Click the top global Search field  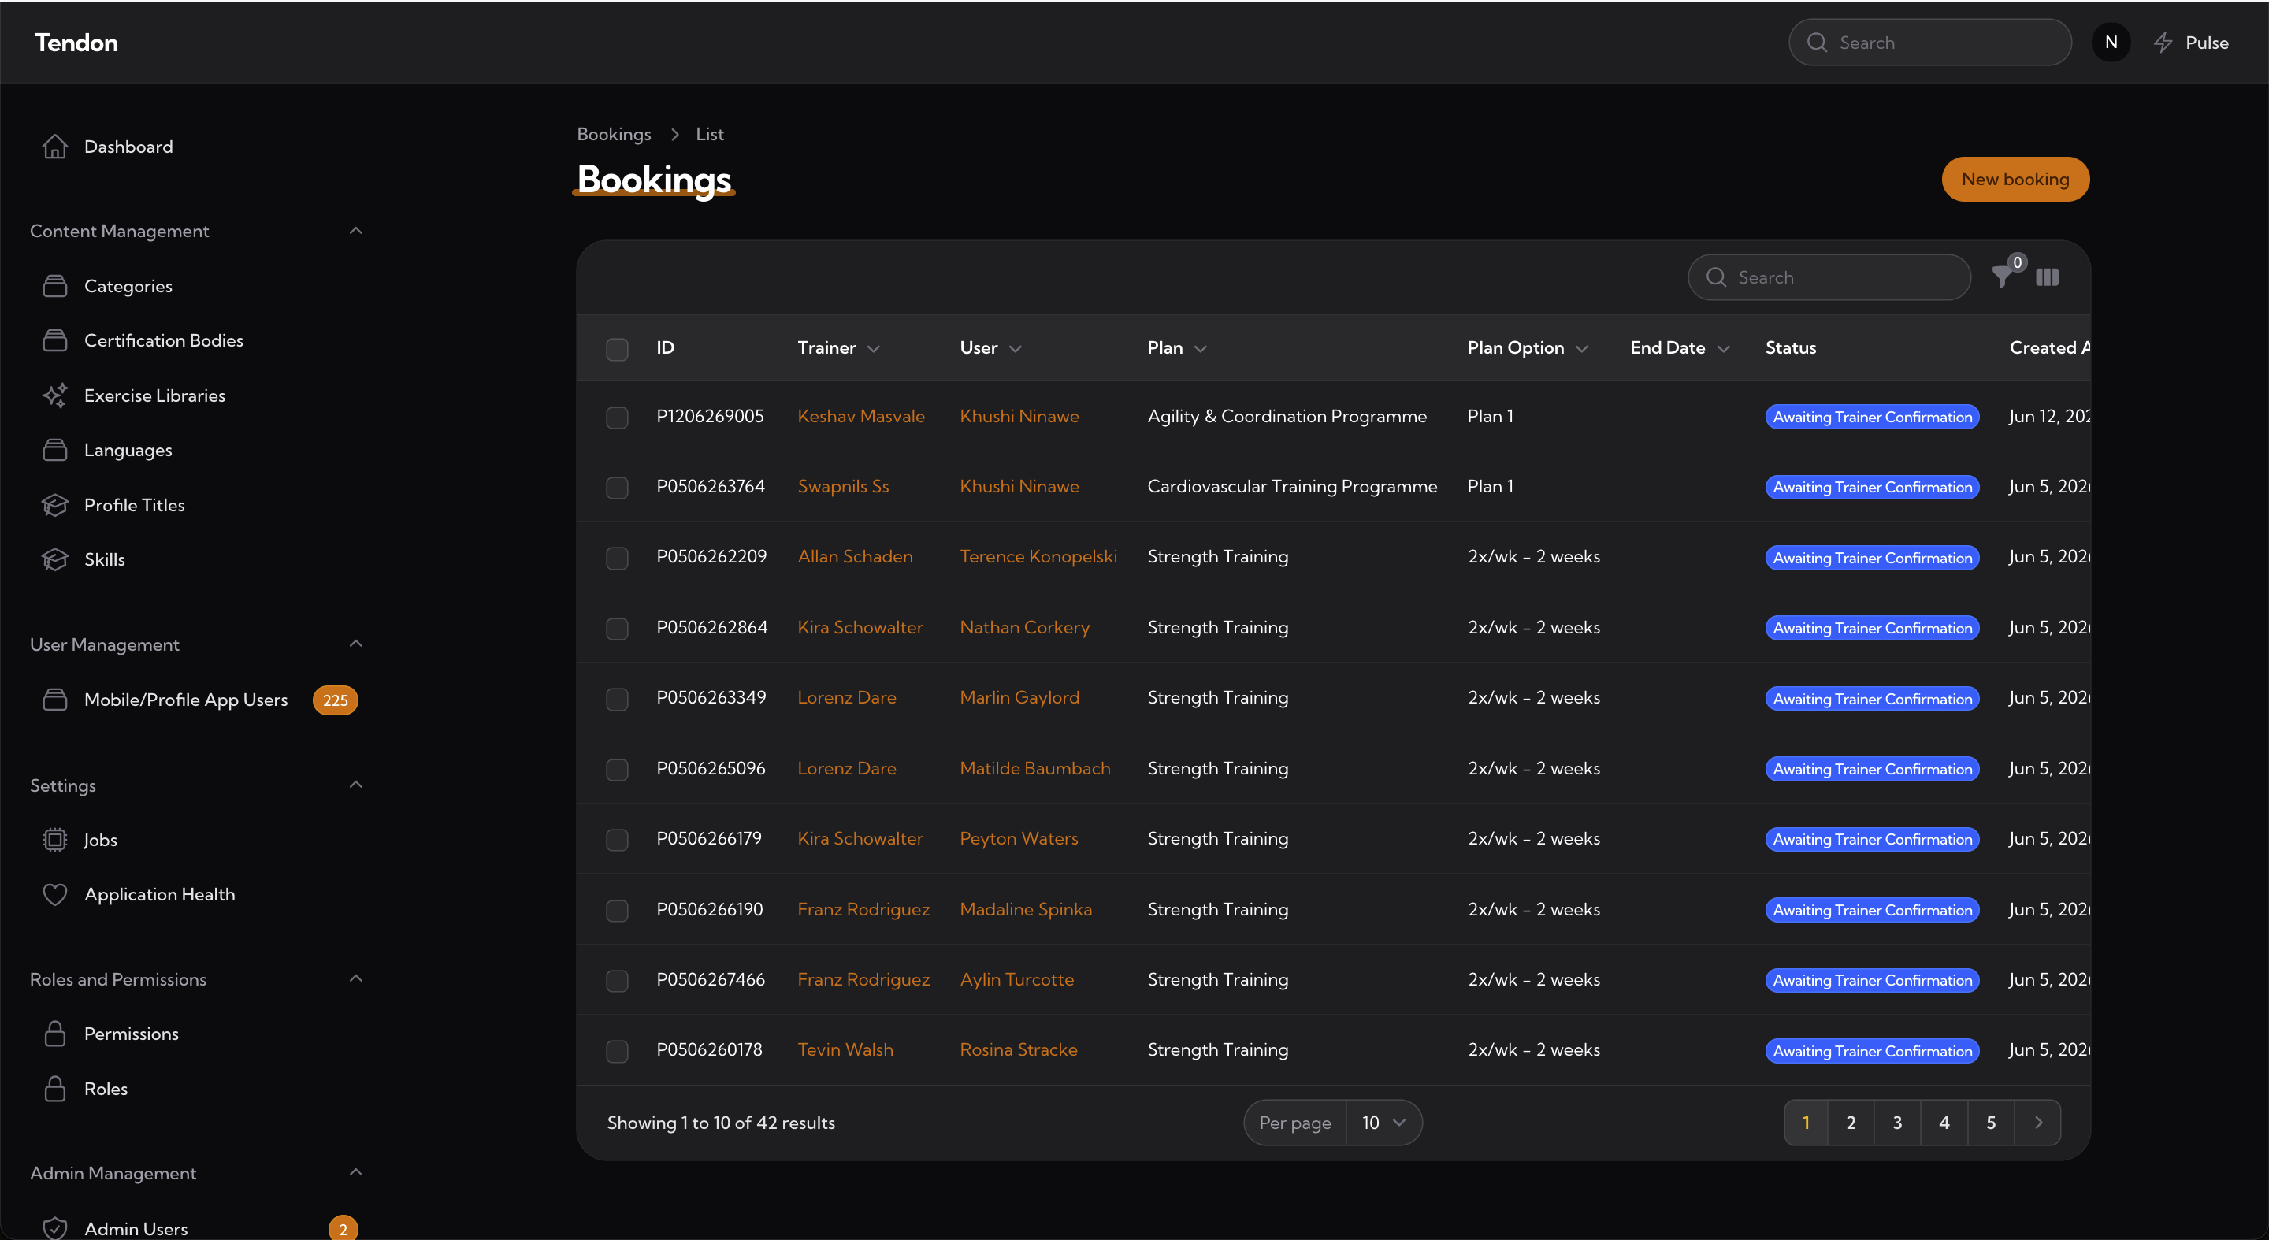pos(1930,43)
